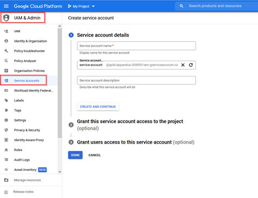This screenshot has height=198, width=258.
Task: Click the project hexagon icon
Action: point(69,6)
